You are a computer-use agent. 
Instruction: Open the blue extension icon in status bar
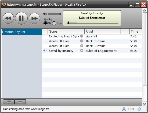click(139, 109)
